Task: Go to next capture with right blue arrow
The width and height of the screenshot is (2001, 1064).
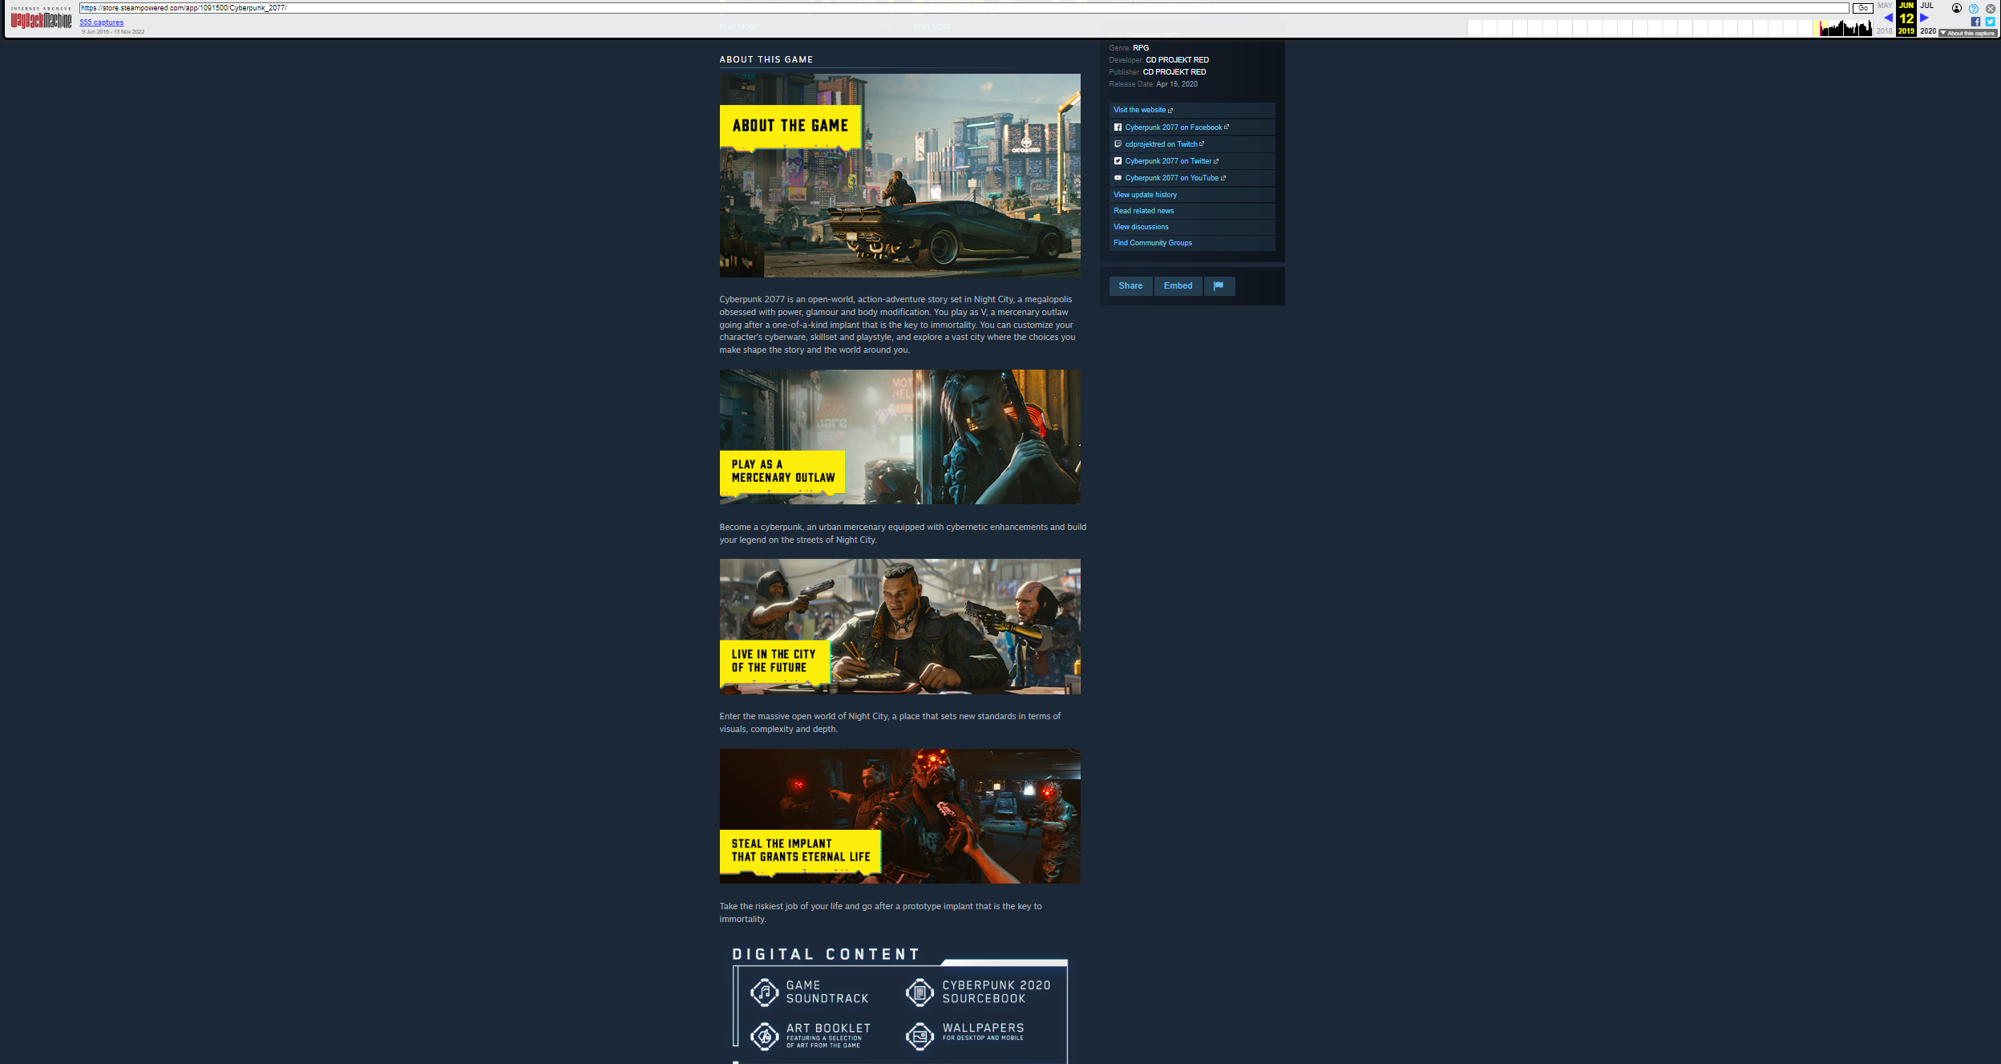Action: click(x=1924, y=18)
